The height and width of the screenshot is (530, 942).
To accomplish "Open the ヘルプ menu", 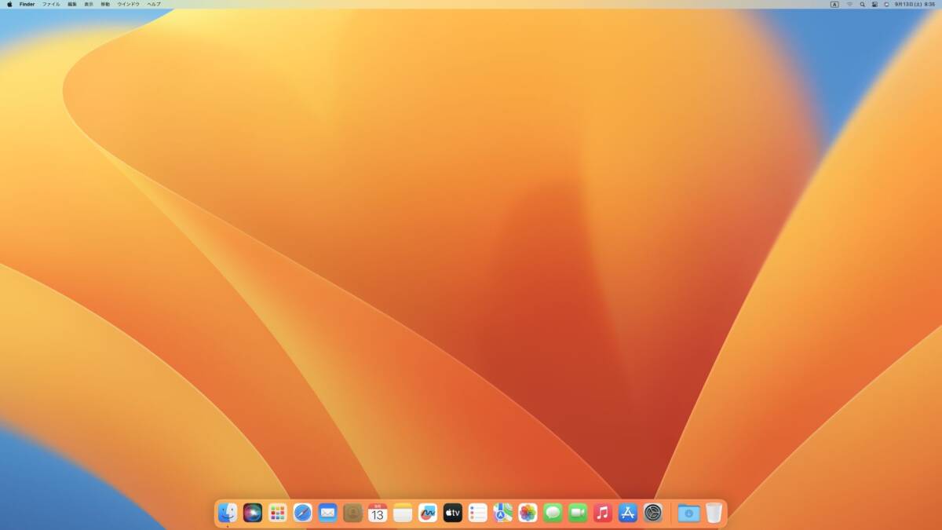I will pos(154,4).
